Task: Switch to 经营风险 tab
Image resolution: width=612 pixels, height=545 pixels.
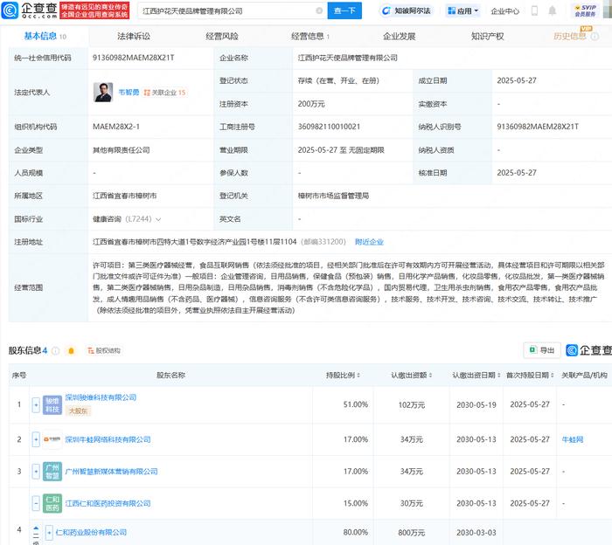Action: click(222, 37)
